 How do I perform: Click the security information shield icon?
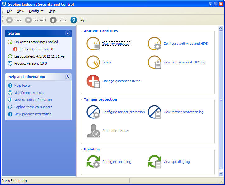click(10, 100)
